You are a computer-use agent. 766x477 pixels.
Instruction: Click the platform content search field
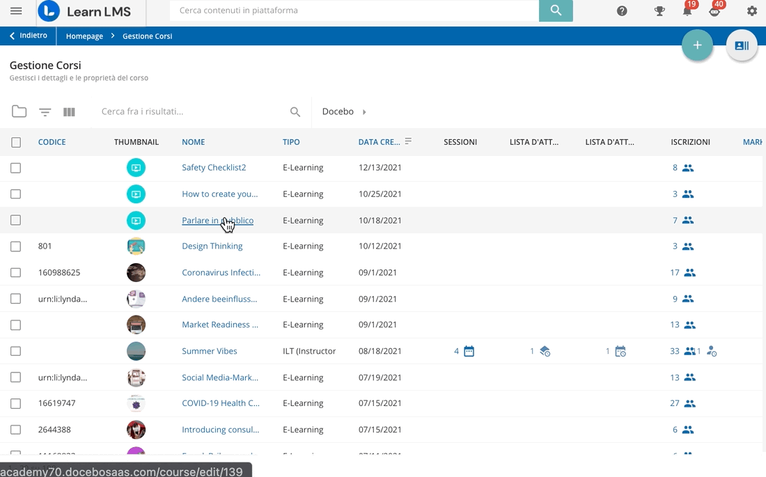354,10
